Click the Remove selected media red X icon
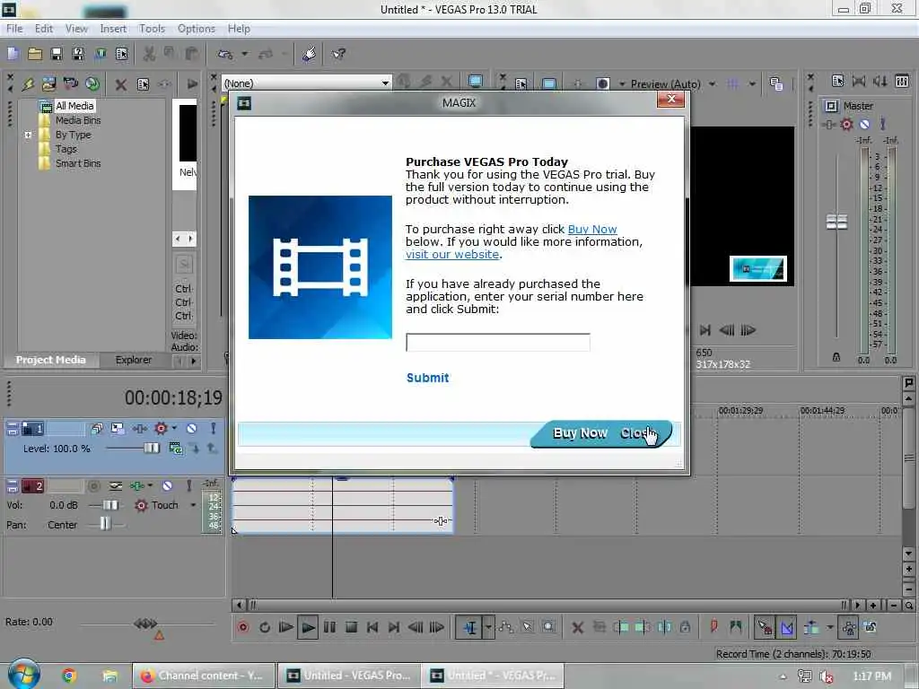 coord(121,85)
